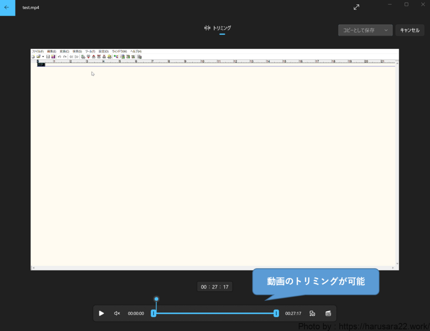Toggle the muted speaker icon
Image resolution: width=430 pixels, height=331 pixels.
tap(117, 313)
